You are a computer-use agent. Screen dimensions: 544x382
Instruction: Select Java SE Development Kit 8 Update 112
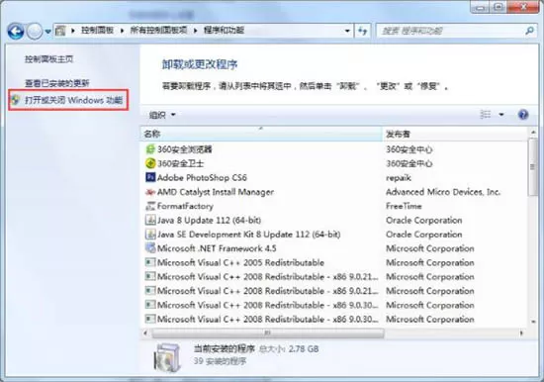pyautogui.click(x=248, y=235)
